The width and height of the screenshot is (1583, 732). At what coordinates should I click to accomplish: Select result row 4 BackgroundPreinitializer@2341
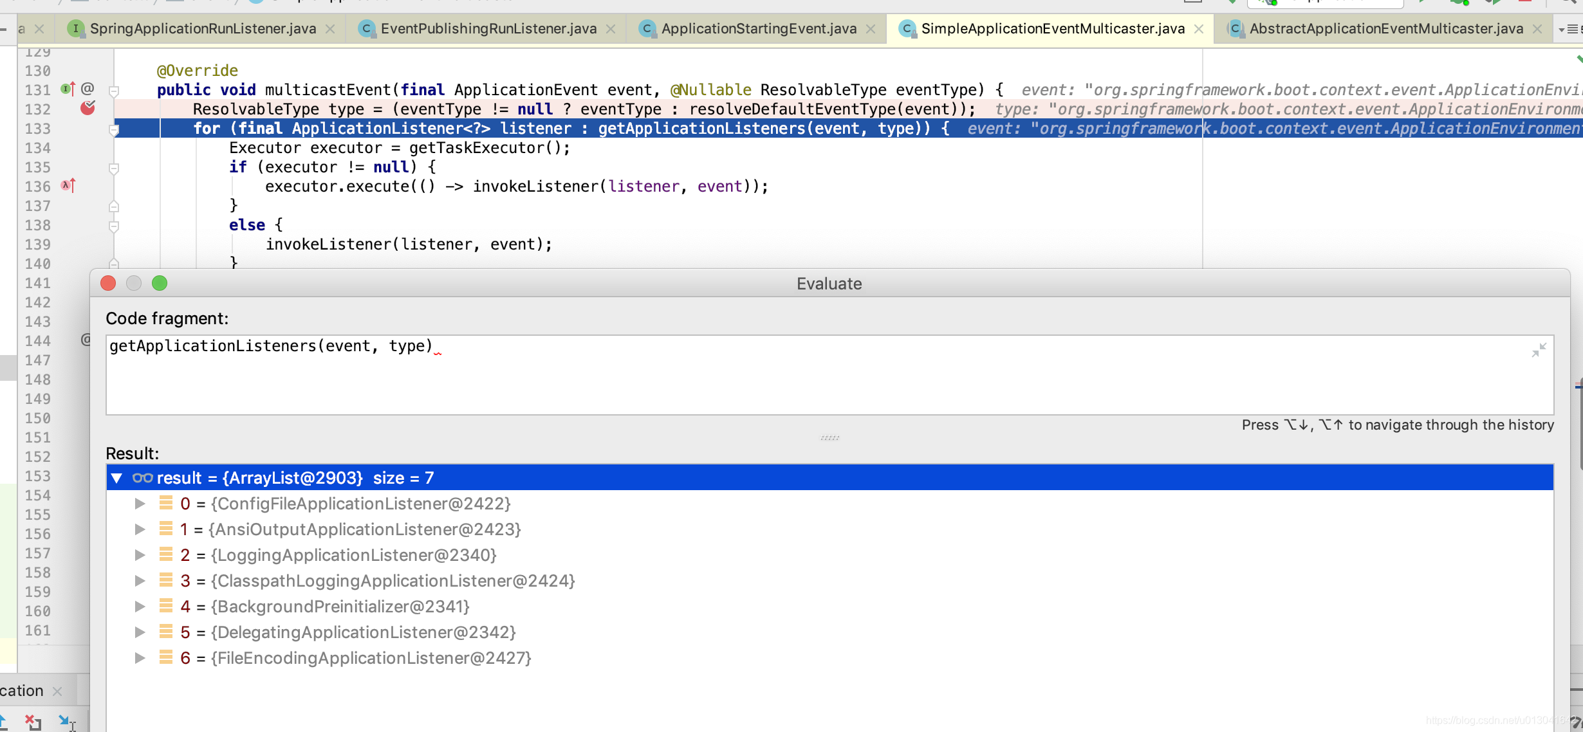[x=829, y=607]
